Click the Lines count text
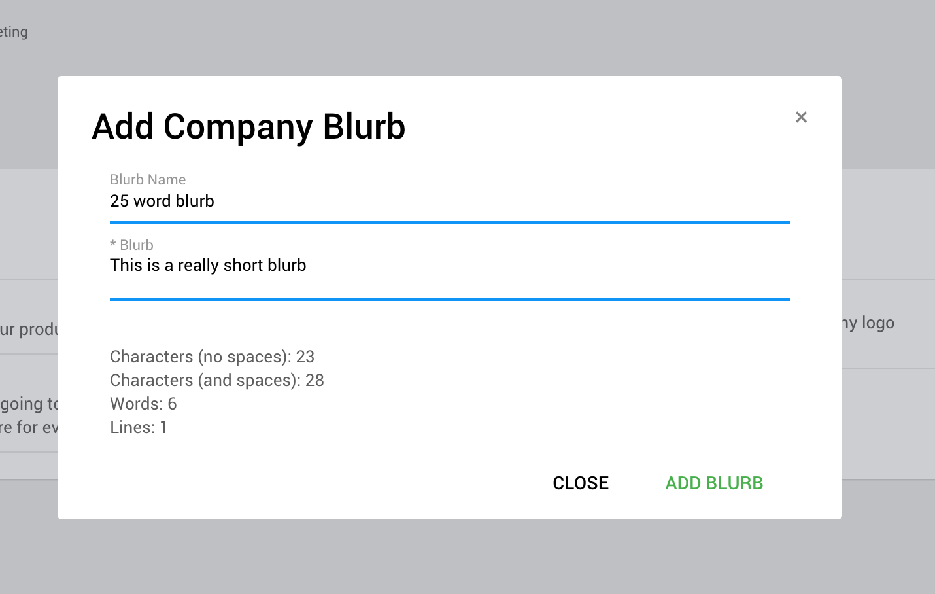 [139, 427]
